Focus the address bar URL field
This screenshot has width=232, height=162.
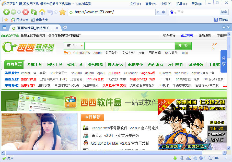tap(112, 12)
